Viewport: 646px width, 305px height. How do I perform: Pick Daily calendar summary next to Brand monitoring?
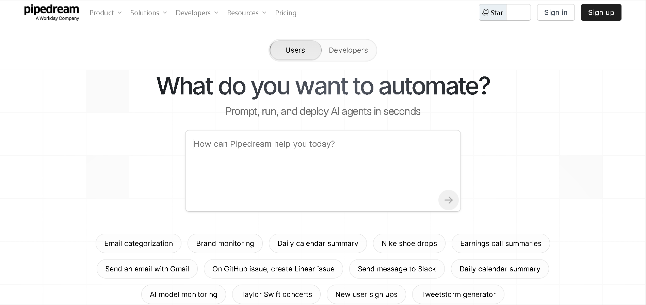point(318,244)
